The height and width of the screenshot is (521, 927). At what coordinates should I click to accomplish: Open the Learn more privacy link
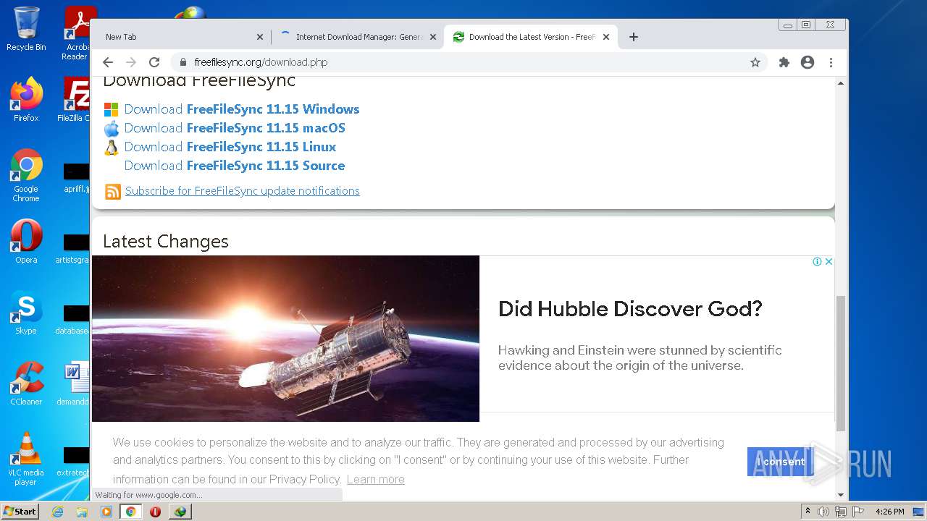click(x=375, y=479)
